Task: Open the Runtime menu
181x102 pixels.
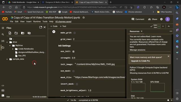Action: pos(37,22)
